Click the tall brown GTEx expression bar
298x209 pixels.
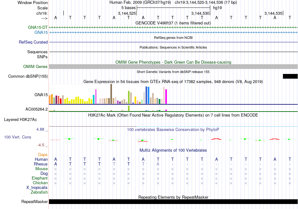[x=111, y=94]
